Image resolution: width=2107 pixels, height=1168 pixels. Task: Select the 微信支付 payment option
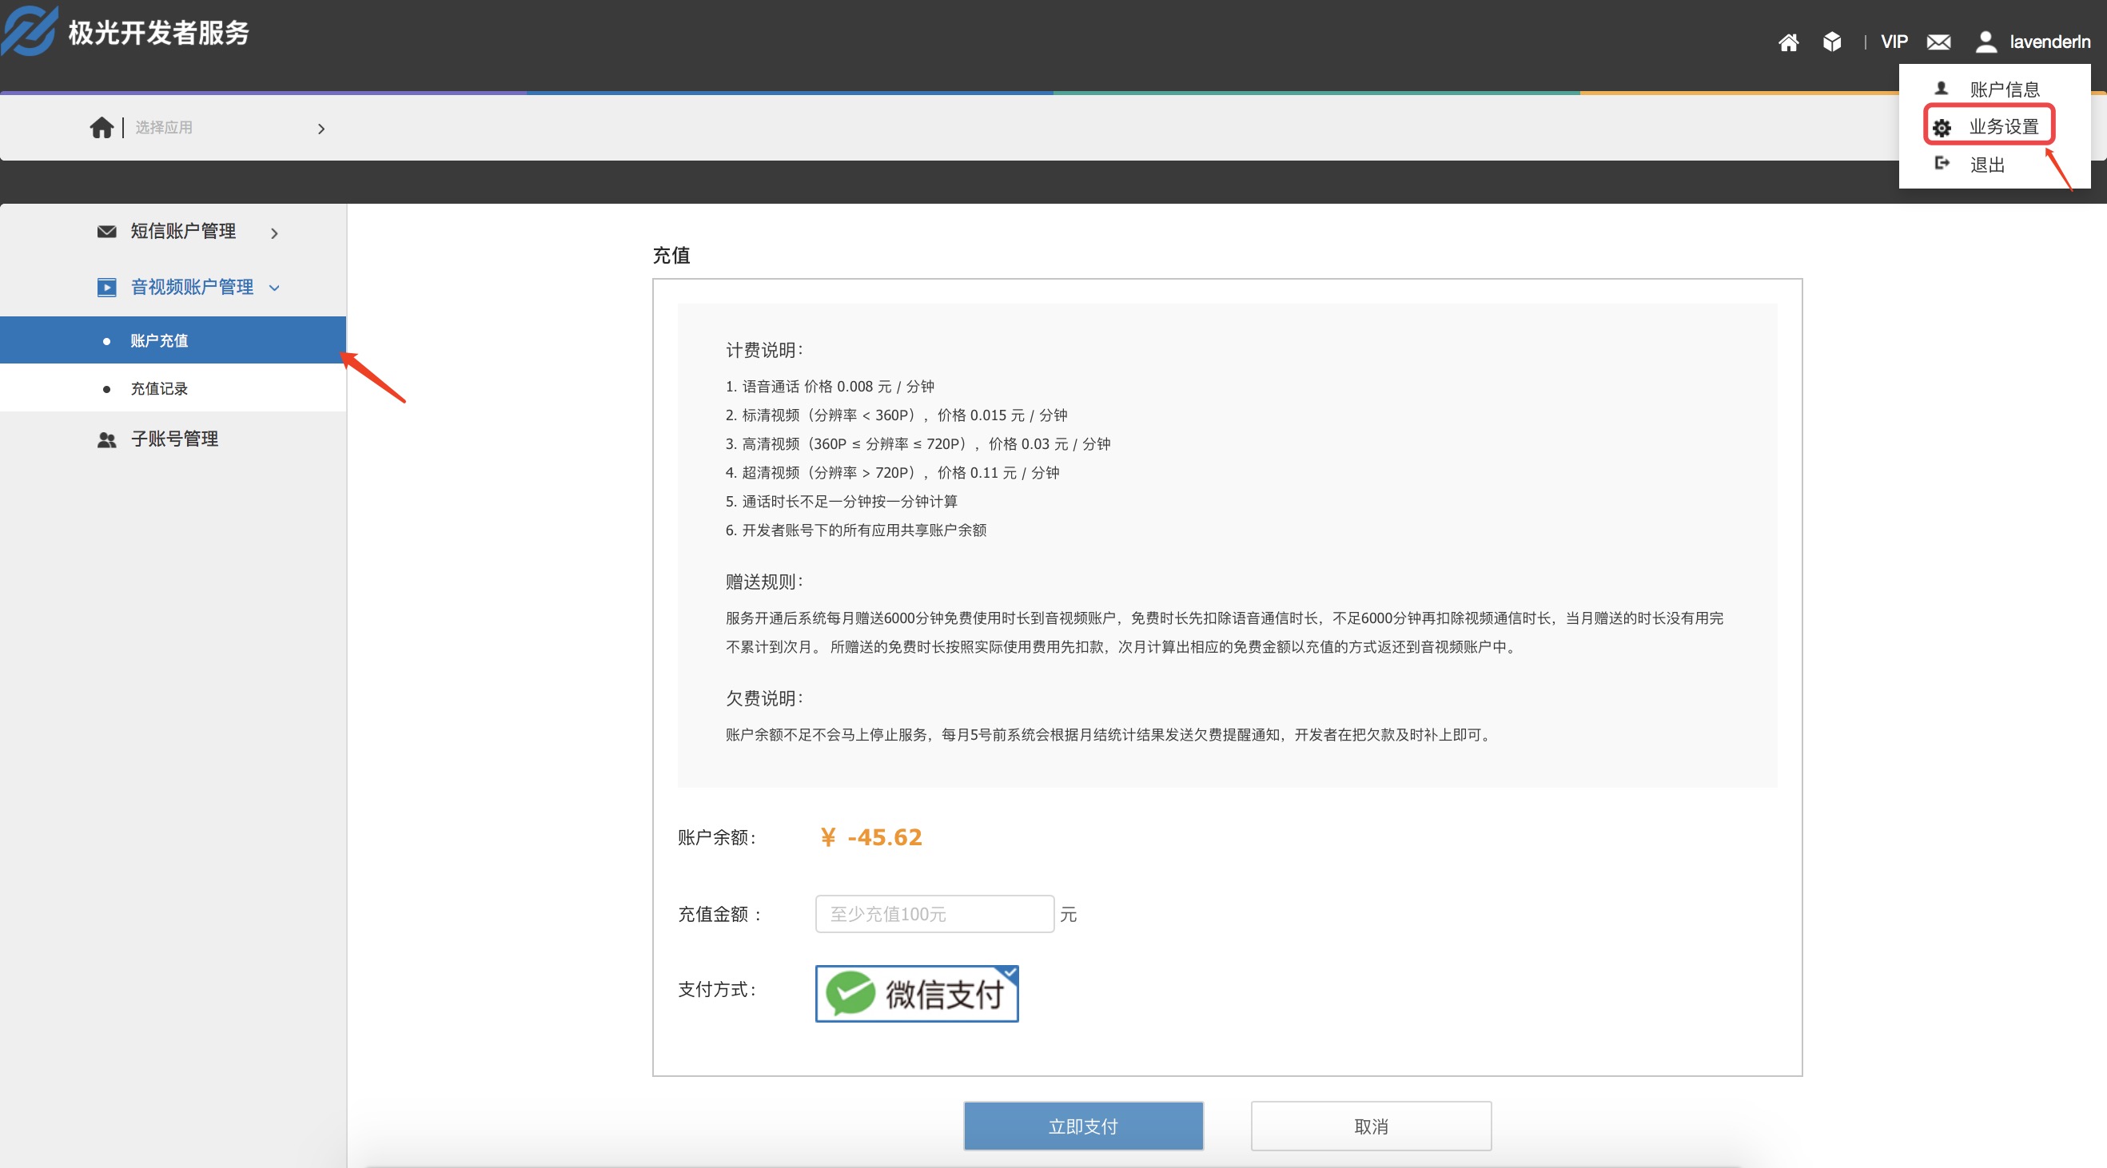(916, 993)
